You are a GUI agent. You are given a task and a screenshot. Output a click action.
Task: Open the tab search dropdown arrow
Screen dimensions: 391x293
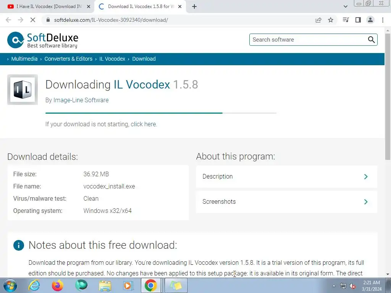345,6
